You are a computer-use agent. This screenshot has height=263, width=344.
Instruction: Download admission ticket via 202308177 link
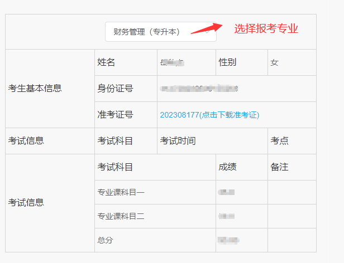[x=209, y=115]
